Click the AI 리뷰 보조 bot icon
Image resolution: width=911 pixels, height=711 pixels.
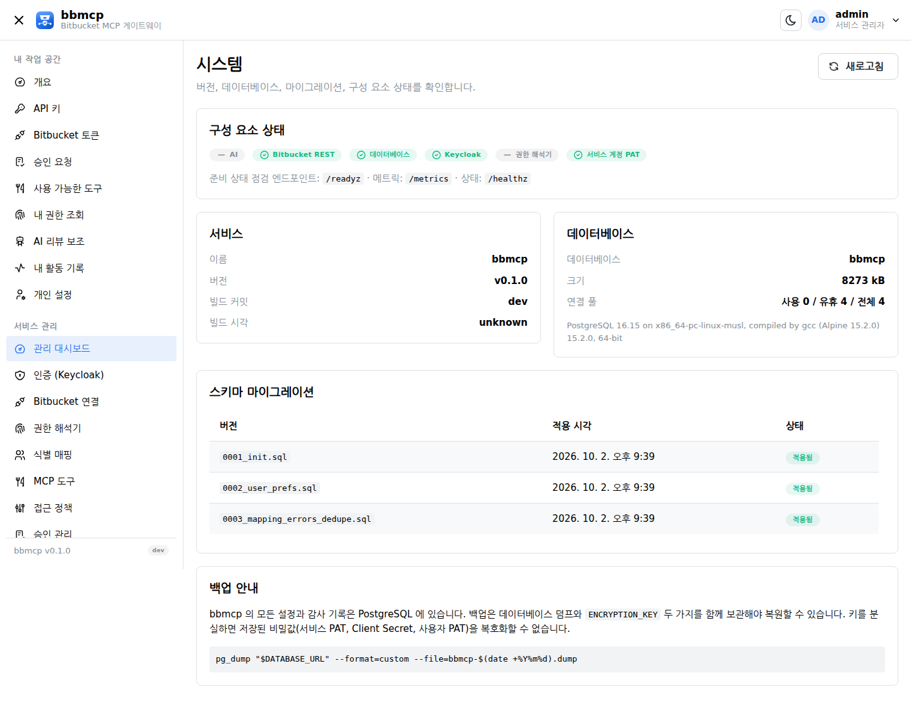coord(20,242)
